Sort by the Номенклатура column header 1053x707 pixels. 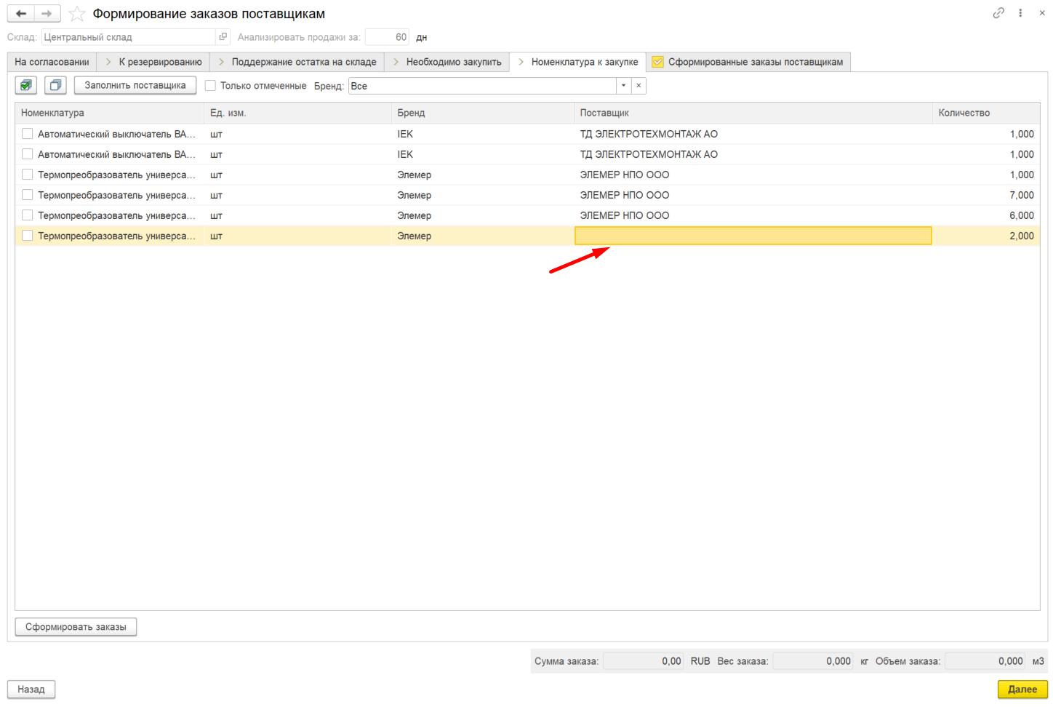click(x=110, y=113)
